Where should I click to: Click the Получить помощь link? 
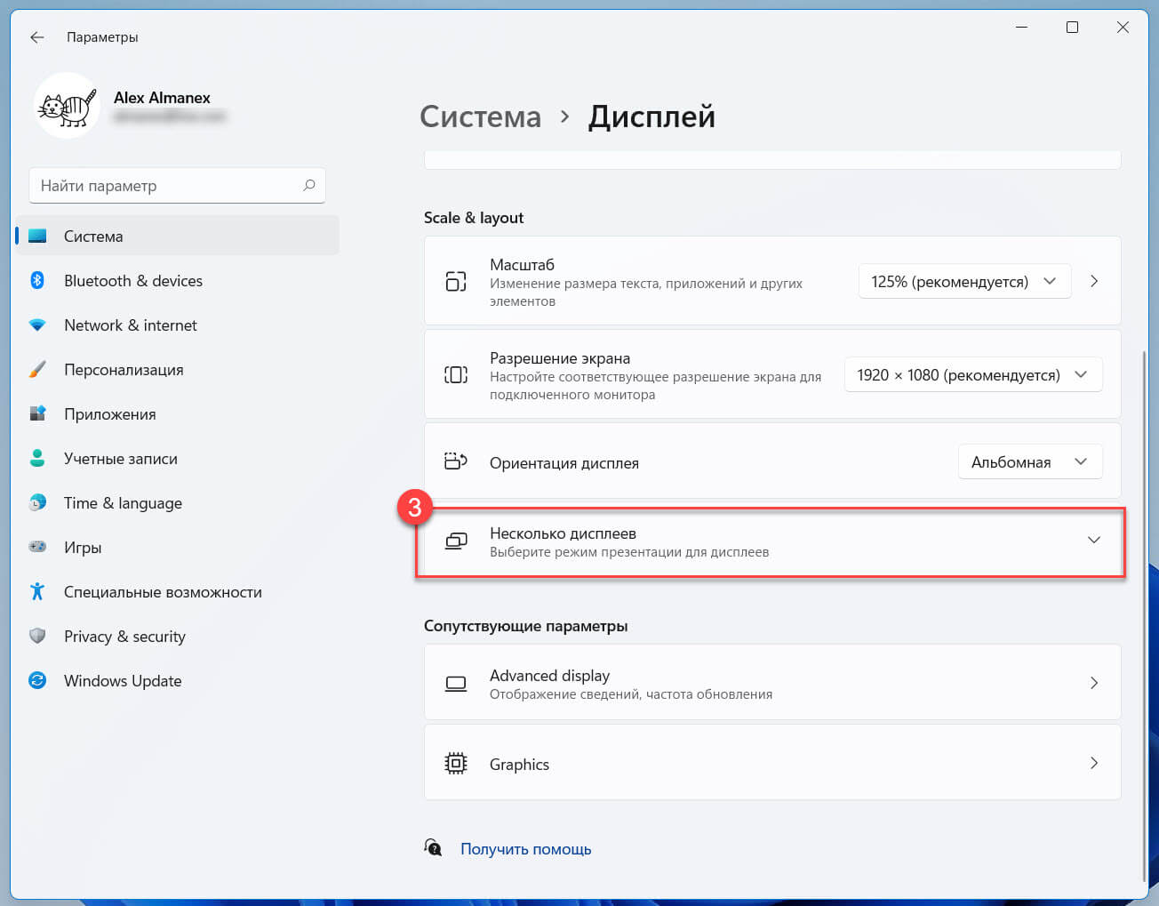pos(526,849)
